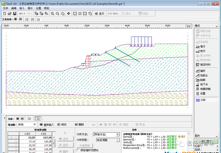
Task: Click the 显示 display settings button
Action: pyautogui.click(x=99, y=14)
